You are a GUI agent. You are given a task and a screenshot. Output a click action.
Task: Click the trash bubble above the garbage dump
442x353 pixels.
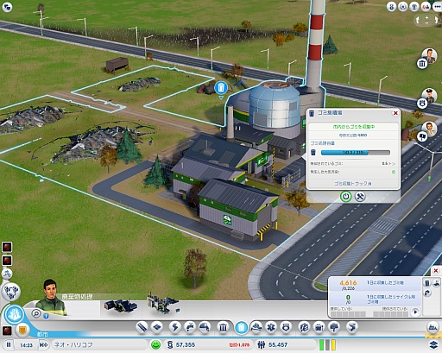[221, 88]
